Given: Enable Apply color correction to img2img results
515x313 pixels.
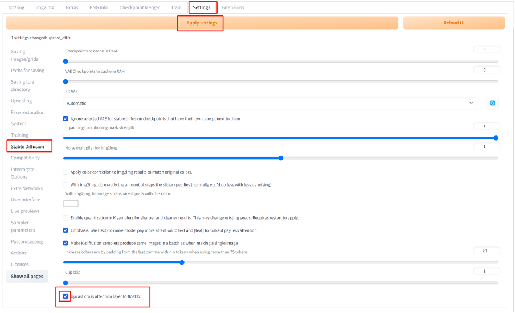Looking at the screenshot, I should click(66, 172).
